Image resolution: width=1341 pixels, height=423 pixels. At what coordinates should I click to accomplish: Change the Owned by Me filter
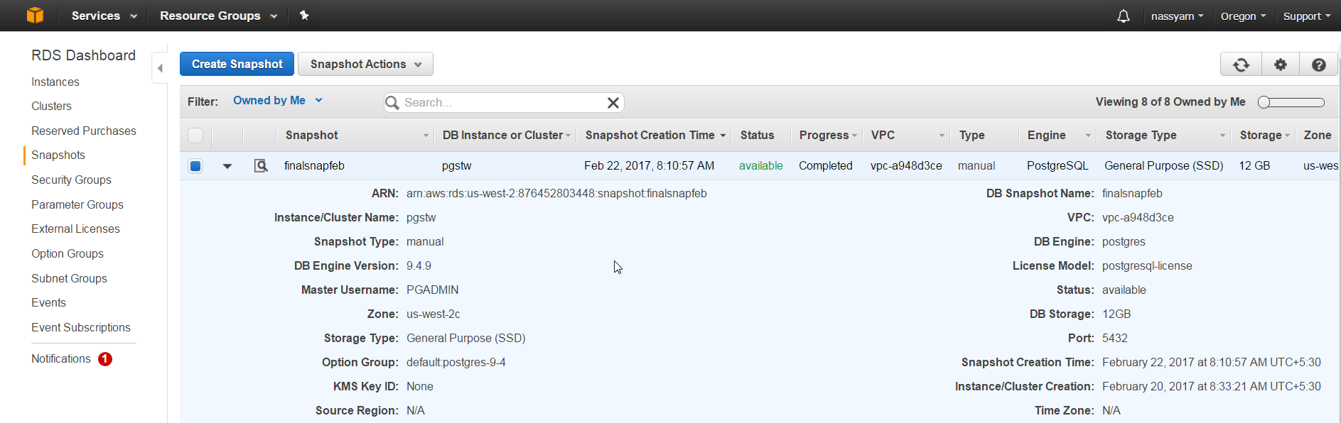pos(278,101)
